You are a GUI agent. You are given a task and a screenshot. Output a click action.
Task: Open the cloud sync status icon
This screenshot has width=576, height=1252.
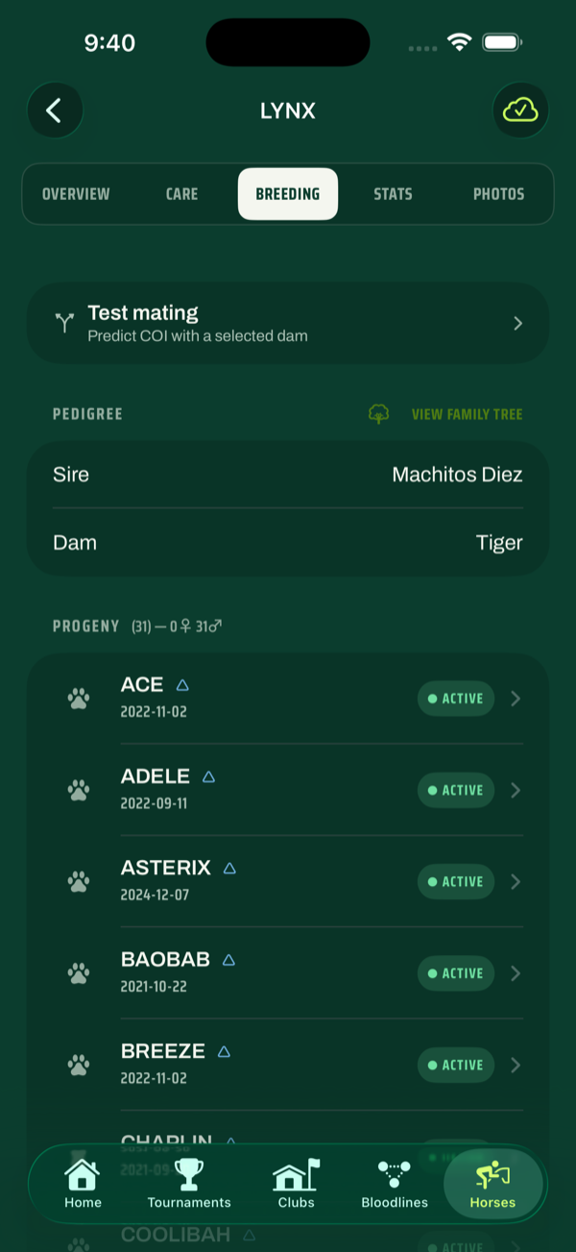pyautogui.click(x=520, y=110)
